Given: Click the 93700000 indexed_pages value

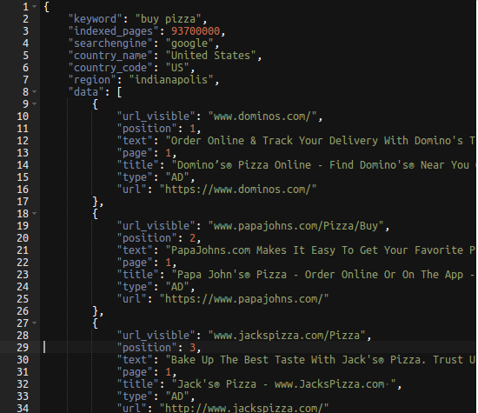Looking at the screenshot, I should coord(196,31).
